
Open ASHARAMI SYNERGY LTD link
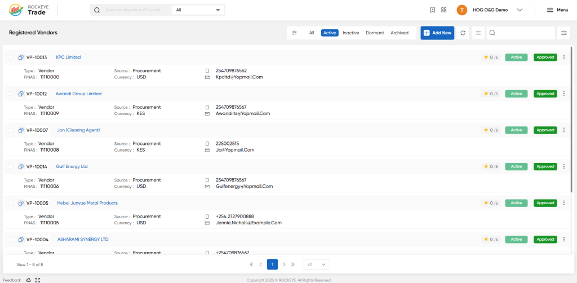point(83,240)
